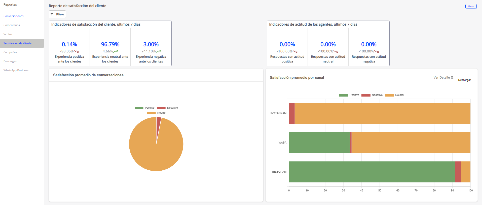The width and height of the screenshot is (482, 205).
Task: Go to Comentarios in the sidebar
Action: click(12, 25)
